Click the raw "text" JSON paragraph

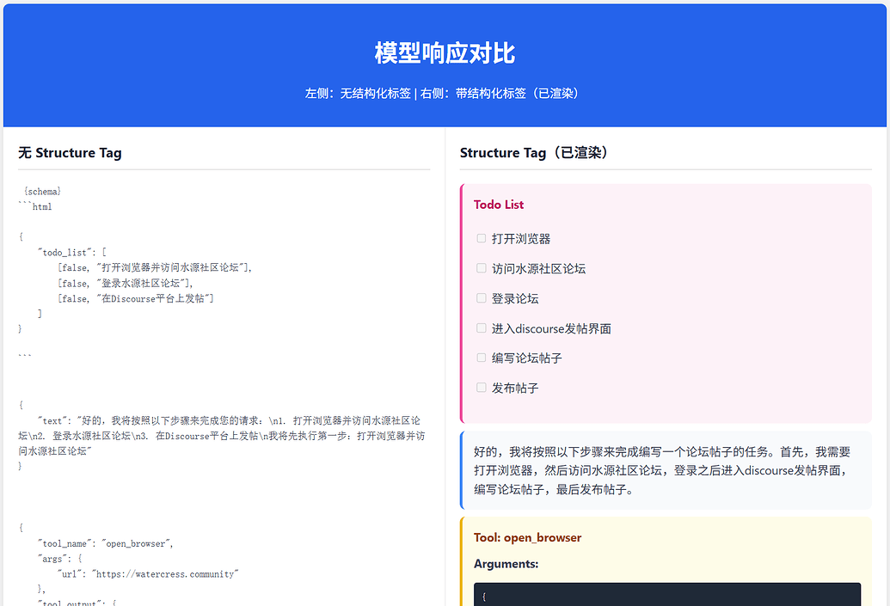222,436
